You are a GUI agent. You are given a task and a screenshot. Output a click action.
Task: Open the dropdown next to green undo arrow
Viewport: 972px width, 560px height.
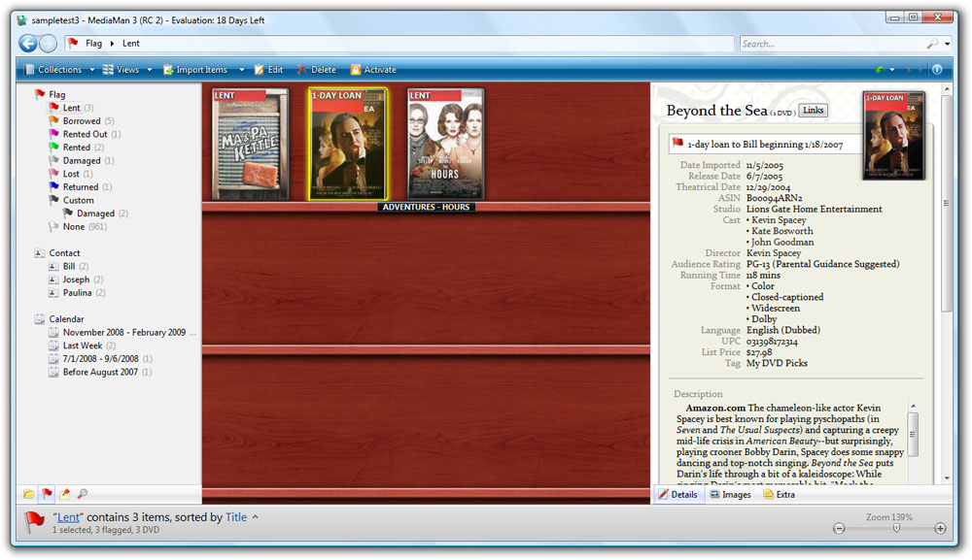coord(892,70)
